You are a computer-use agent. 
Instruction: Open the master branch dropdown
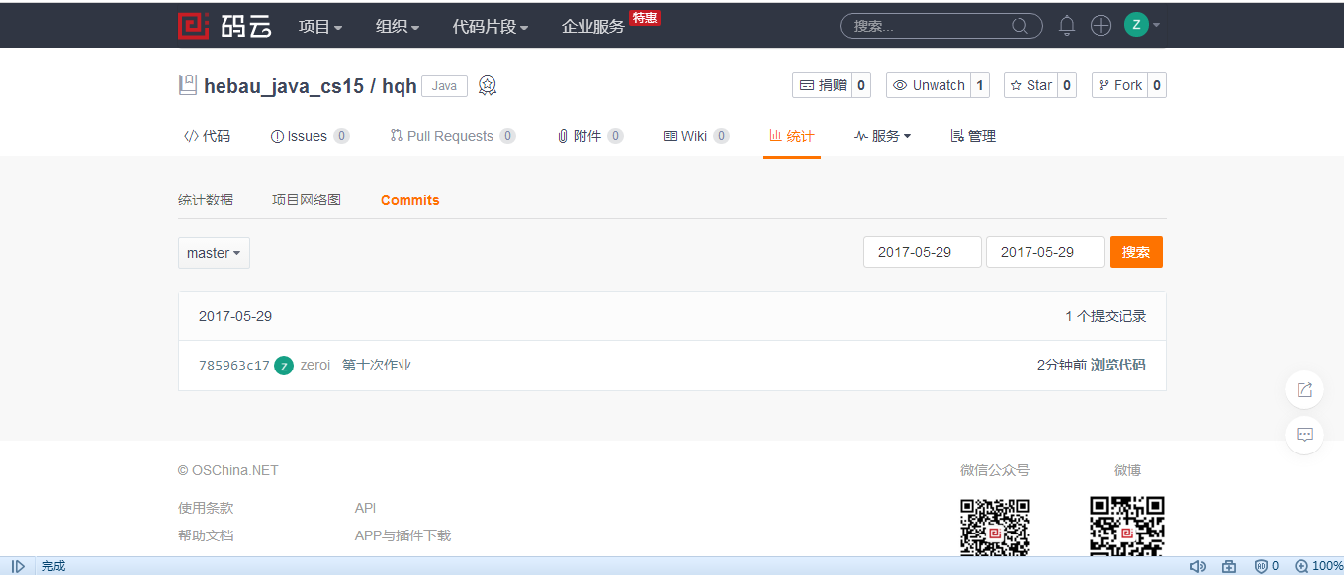click(214, 253)
